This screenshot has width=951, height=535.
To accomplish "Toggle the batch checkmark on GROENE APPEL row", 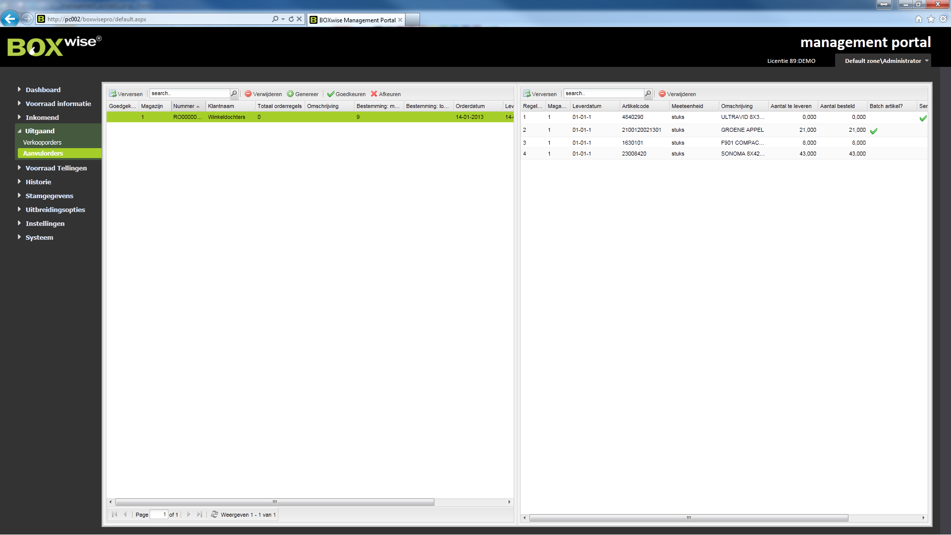I will tap(874, 131).
